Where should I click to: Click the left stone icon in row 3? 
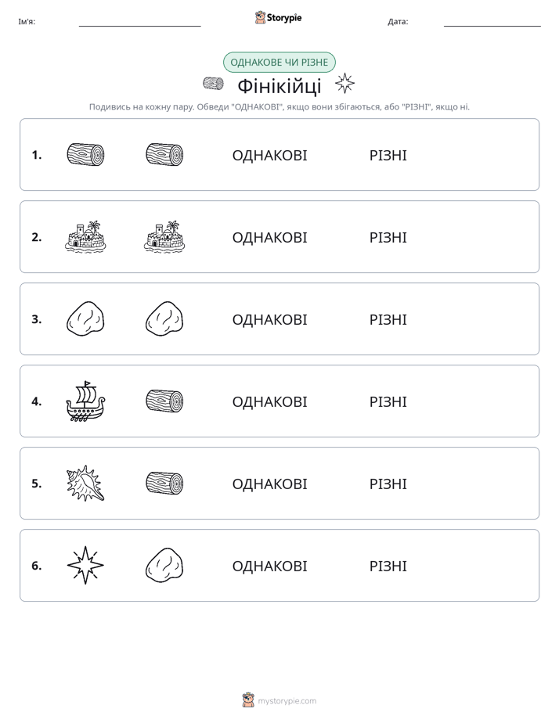[86, 319]
